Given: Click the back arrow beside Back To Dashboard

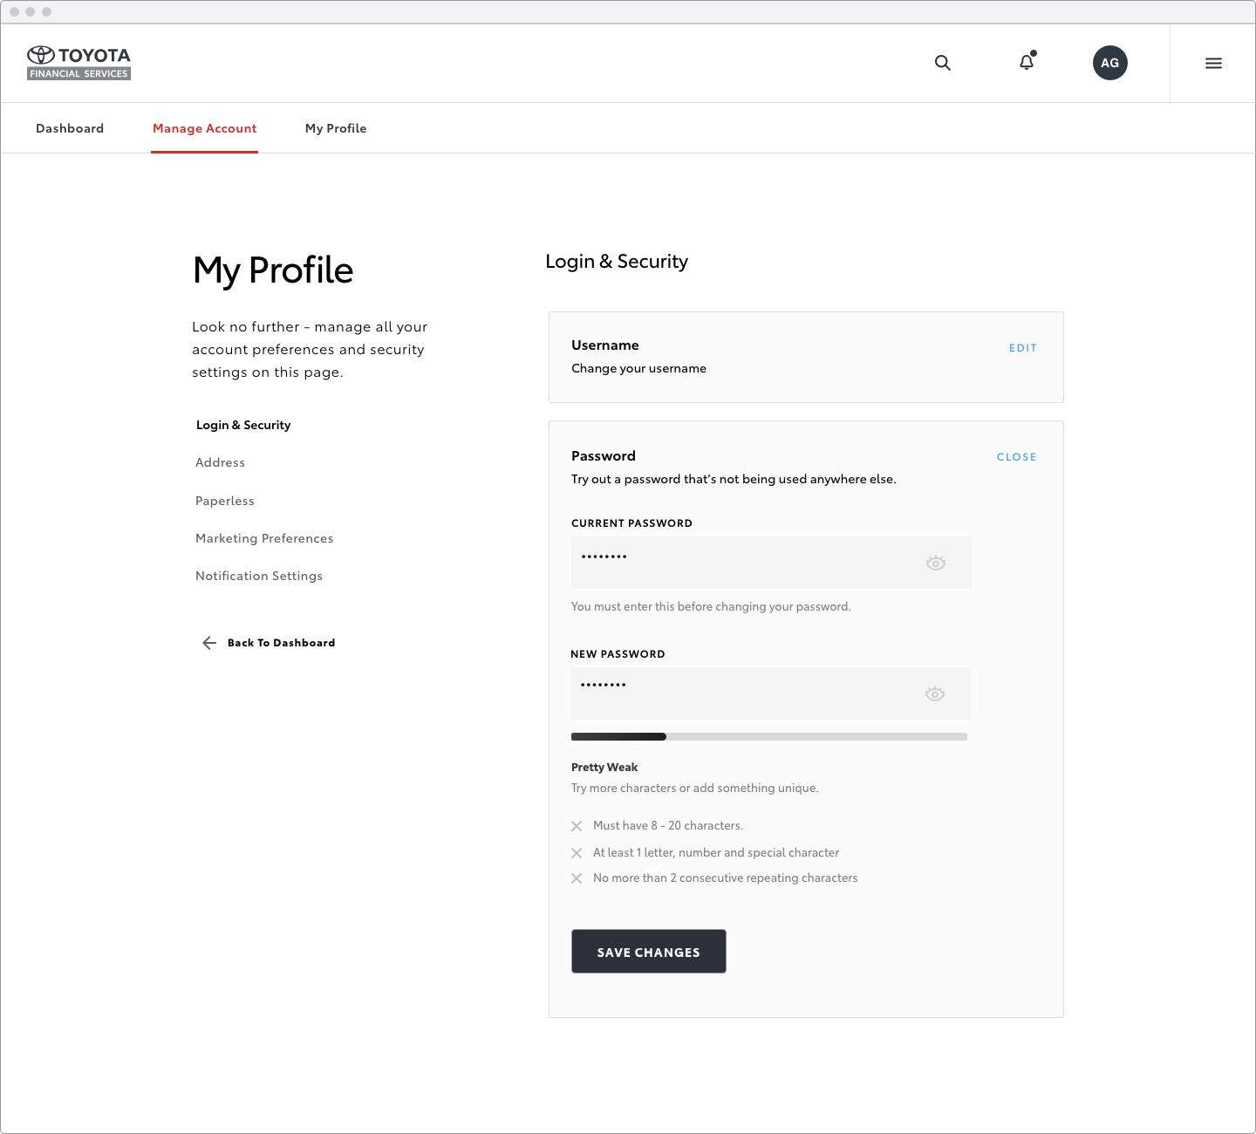Looking at the screenshot, I should [x=209, y=643].
